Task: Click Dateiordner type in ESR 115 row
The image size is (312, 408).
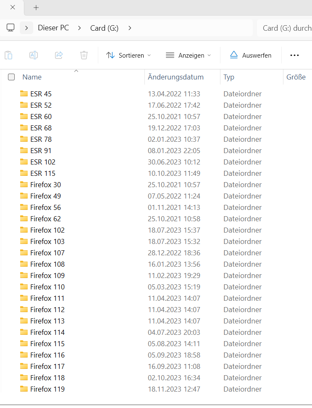Action: tap(242, 173)
